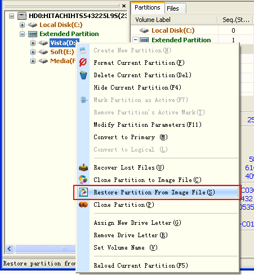
Task: Expand the Media tree node
Action: click(33, 61)
